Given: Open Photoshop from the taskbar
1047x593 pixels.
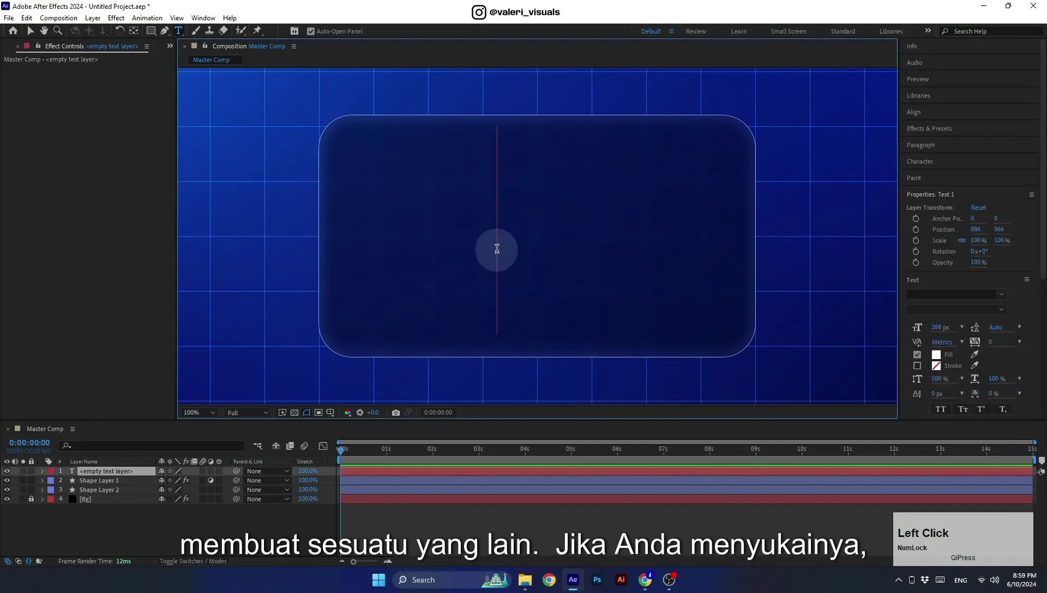Looking at the screenshot, I should click(x=597, y=580).
